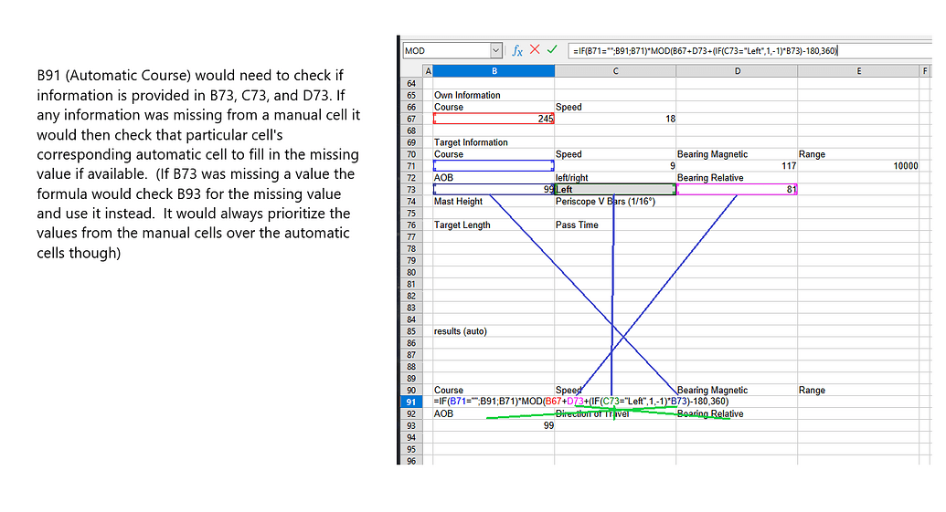
Task: Select row 95 header
Action: (x=411, y=449)
